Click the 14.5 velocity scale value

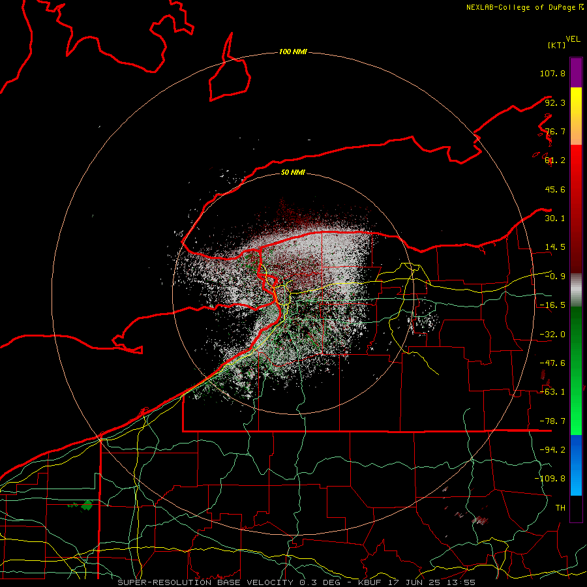coord(555,247)
